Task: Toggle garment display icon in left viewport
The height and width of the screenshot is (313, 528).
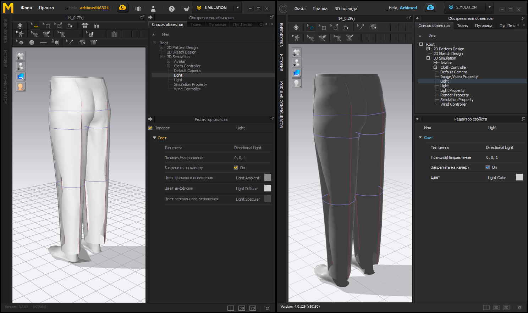Action: (21, 56)
